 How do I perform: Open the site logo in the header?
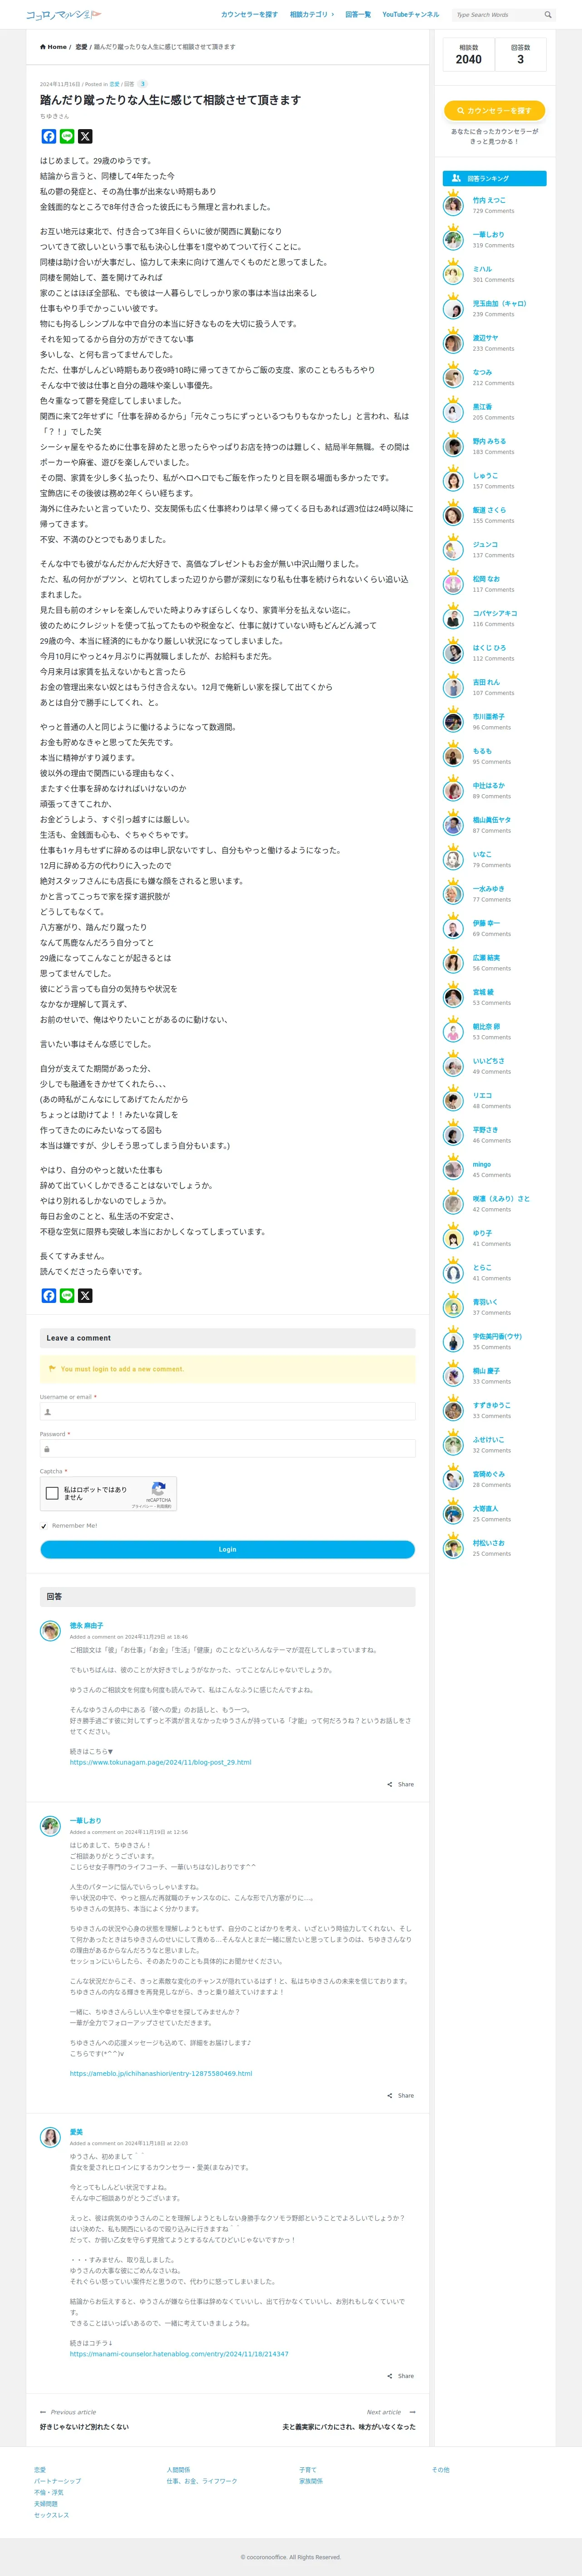pyautogui.click(x=64, y=15)
